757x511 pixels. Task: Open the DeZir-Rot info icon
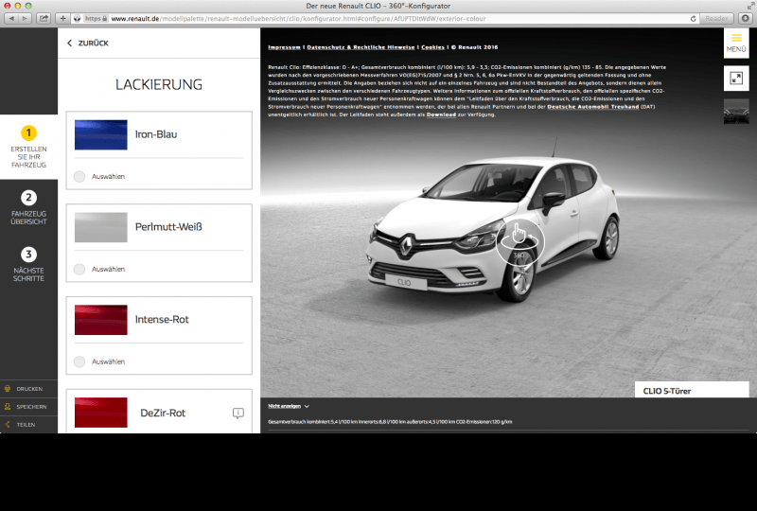click(238, 413)
